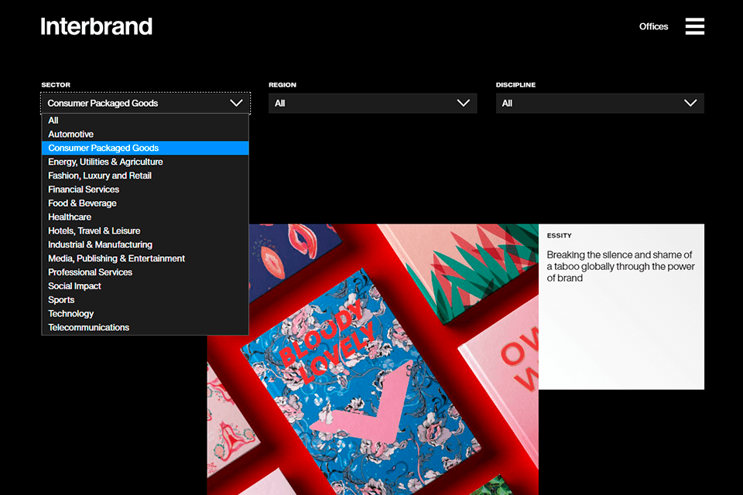The width and height of the screenshot is (743, 495).
Task: Open the Essity case study card text
Action: pyautogui.click(x=620, y=266)
